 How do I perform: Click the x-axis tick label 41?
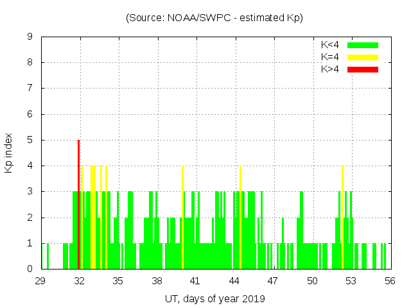click(196, 280)
